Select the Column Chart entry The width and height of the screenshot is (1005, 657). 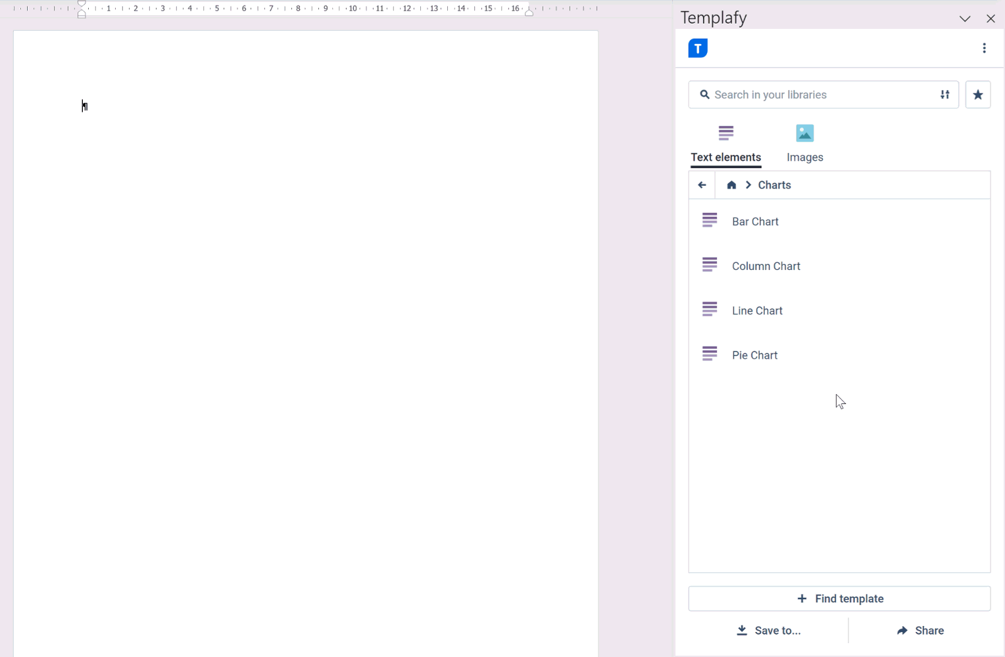766,265
